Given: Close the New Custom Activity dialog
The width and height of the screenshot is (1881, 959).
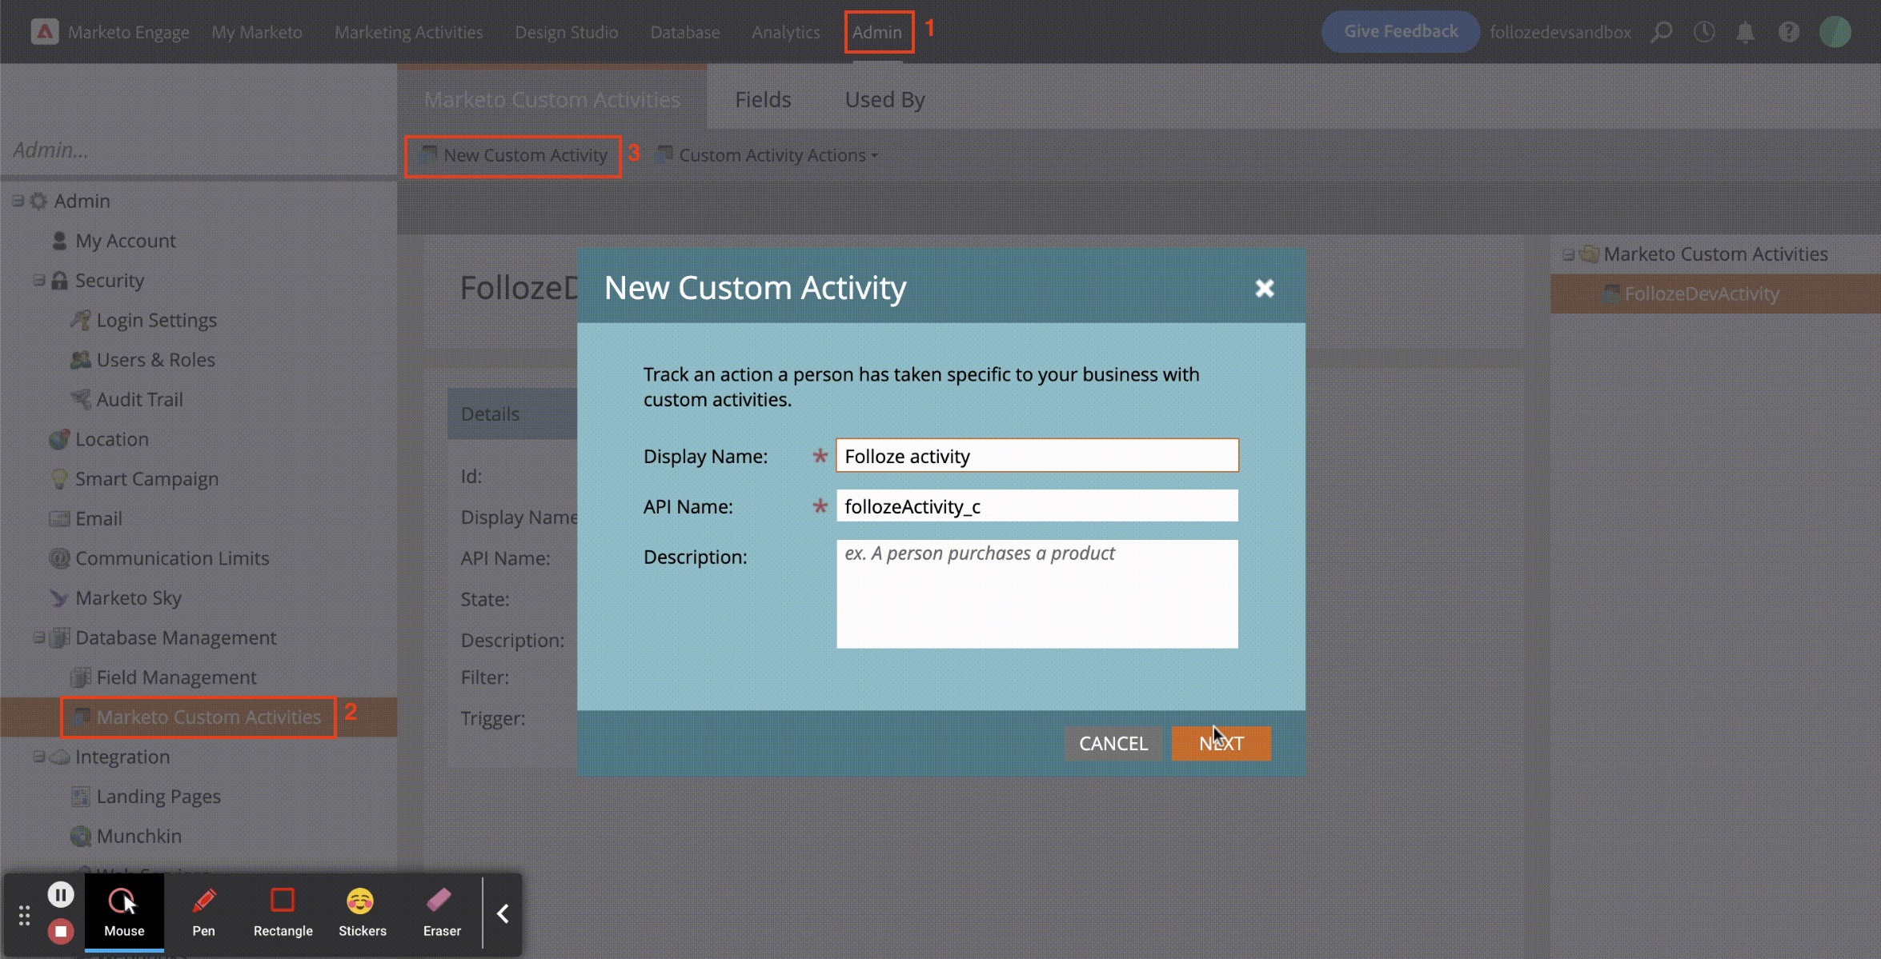Looking at the screenshot, I should point(1264,288).
